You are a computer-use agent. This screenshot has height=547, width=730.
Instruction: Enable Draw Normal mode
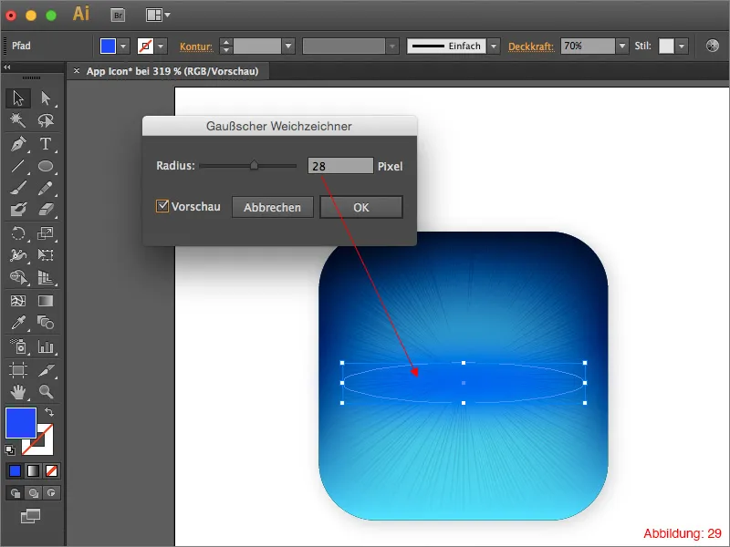(16, 492)
